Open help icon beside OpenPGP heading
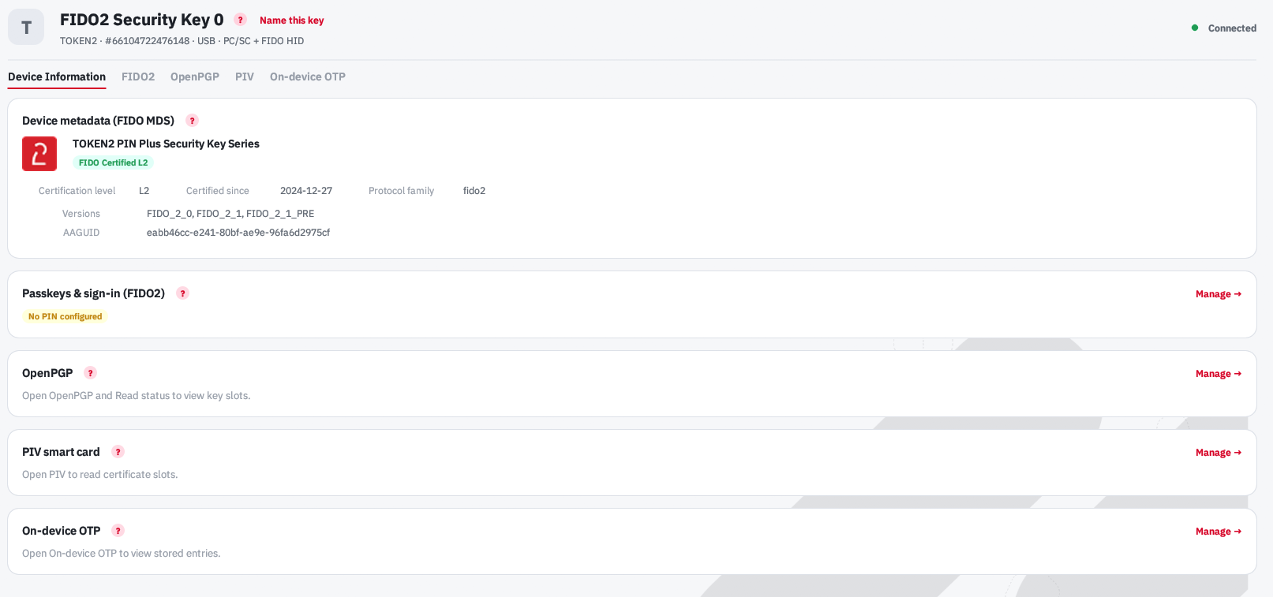Screen dimensions: 1273x597 90,373
